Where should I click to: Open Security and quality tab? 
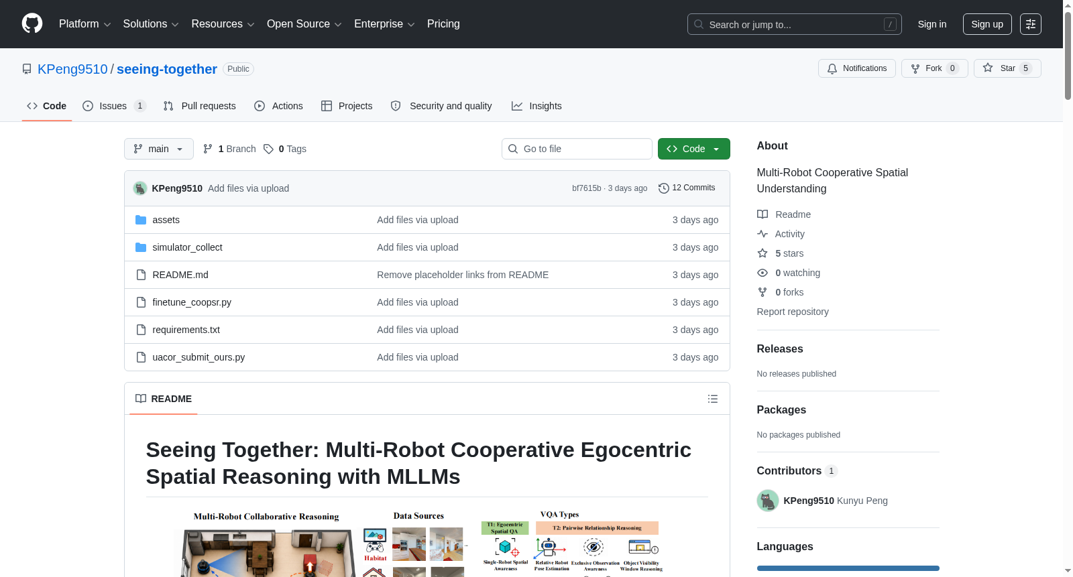pos(441,106)
